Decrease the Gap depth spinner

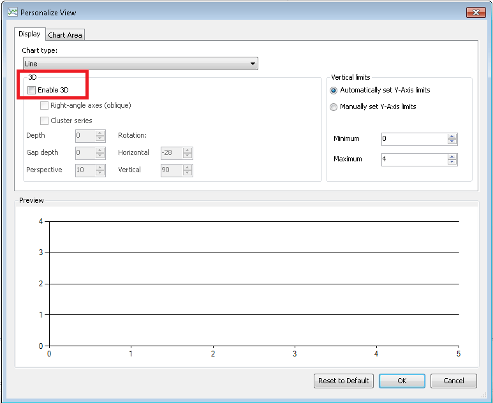pyautogui.click(x=100, y=156)
